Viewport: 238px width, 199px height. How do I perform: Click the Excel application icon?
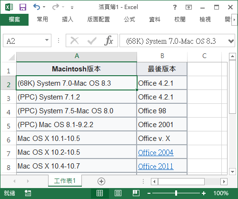point(9,7)
